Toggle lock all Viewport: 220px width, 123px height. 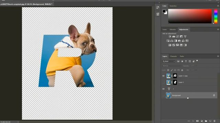click(x=182, y=70)
